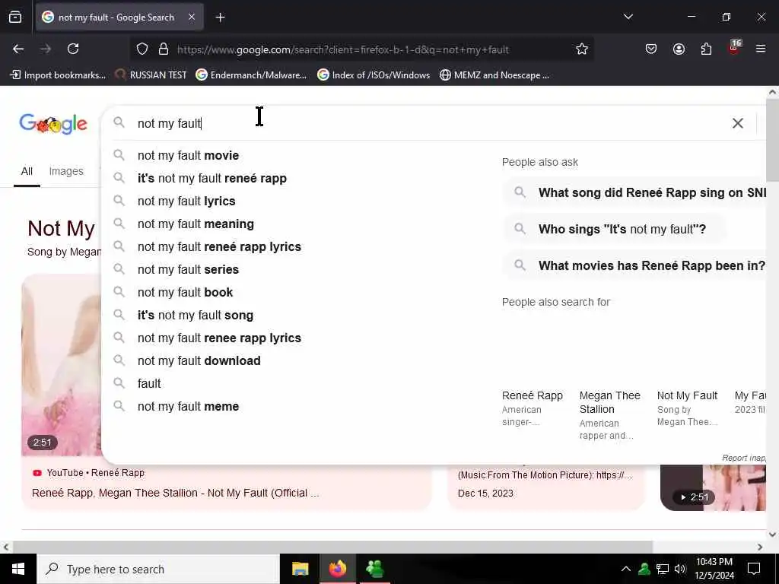Reload the current page
This screenshot has height=584, width=779.
point(73,49)
